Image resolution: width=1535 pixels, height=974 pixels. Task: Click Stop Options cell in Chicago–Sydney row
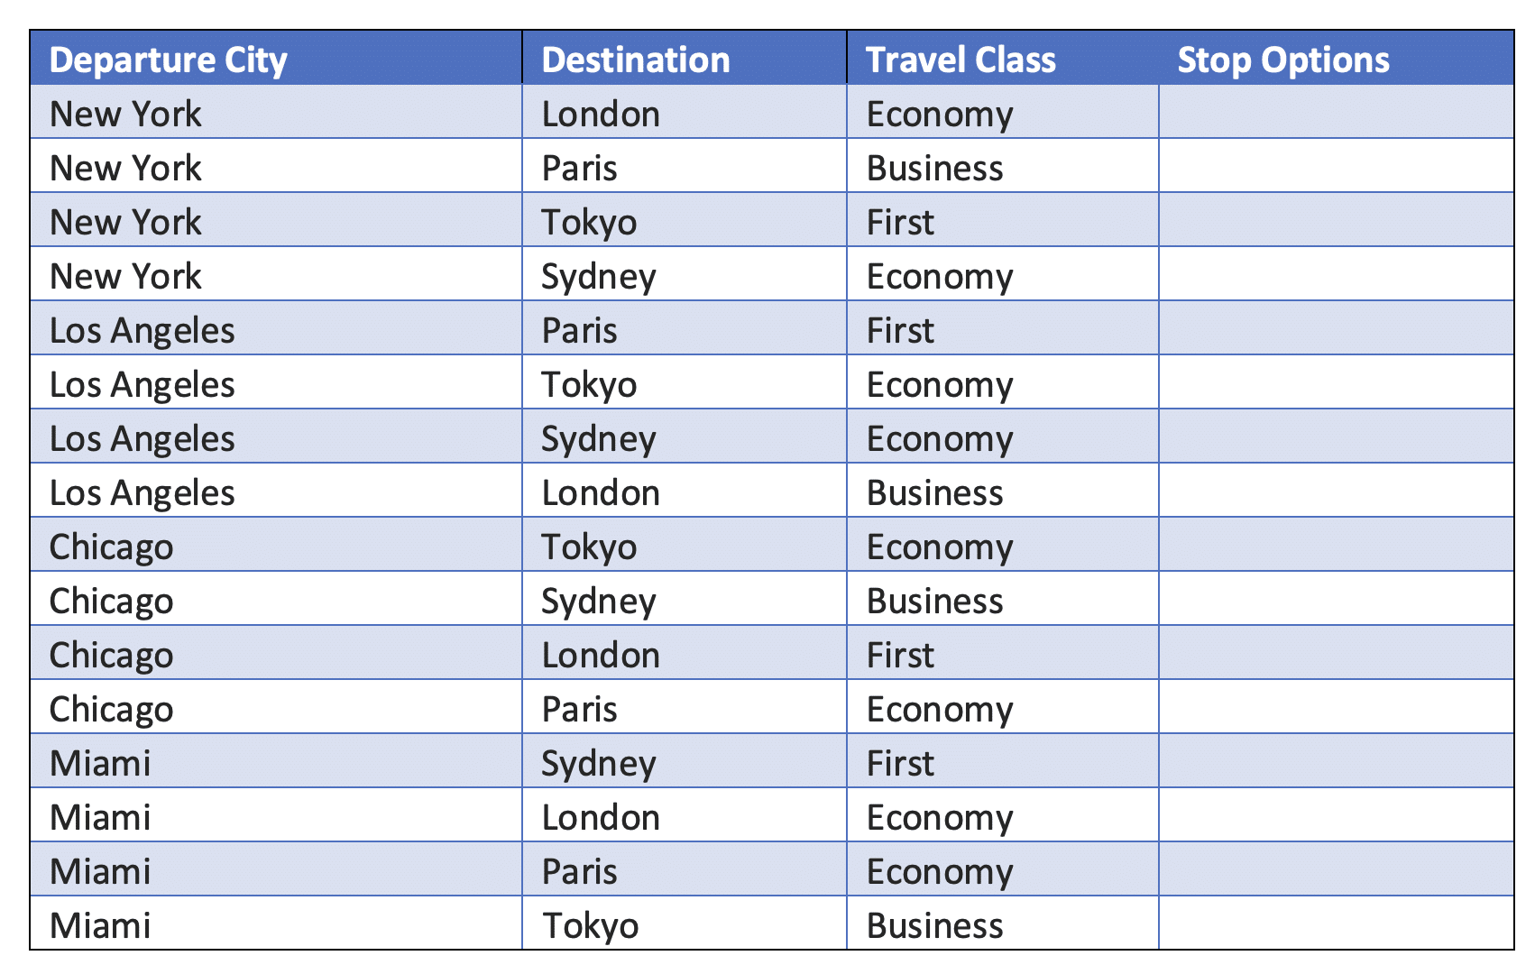point(1336,600)
